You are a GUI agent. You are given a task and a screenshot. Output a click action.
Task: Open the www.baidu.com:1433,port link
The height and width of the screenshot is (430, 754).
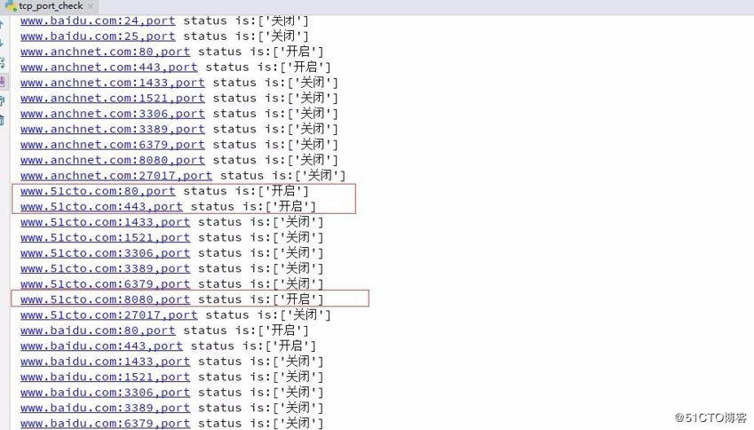105,362
